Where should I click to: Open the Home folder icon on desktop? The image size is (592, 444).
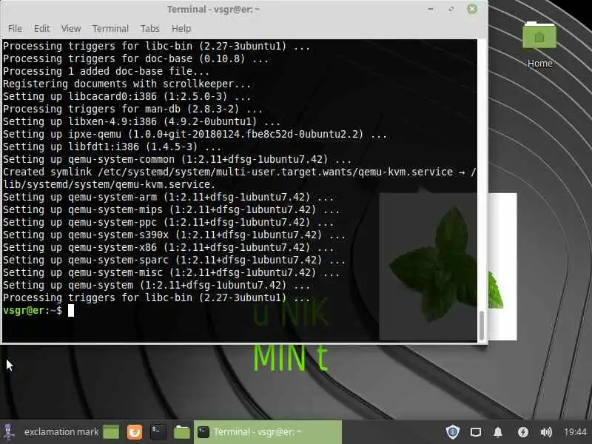click(539, 44)
